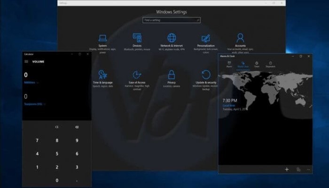The width and height of the screenshot is (329, 188).
Task: Click the 7:30 PM local time
Action: point(230,101)
